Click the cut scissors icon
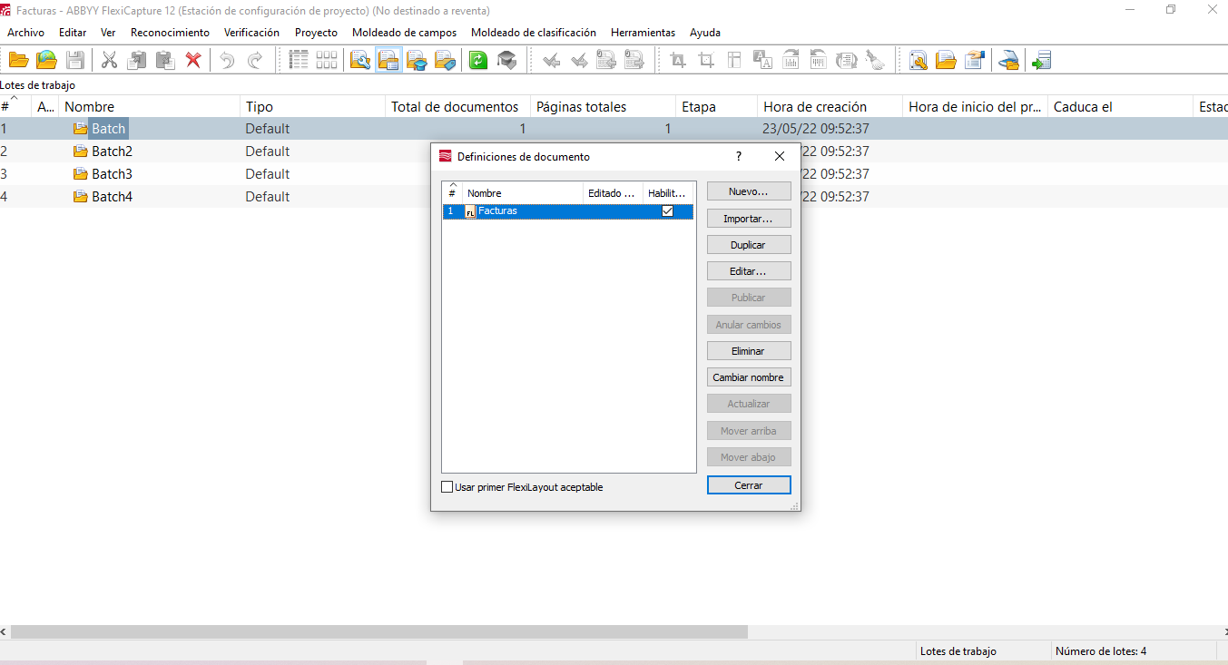 click(x=109, y=60)
